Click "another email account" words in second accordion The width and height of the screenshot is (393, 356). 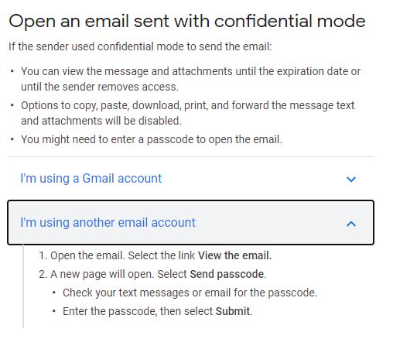(134, 222)
